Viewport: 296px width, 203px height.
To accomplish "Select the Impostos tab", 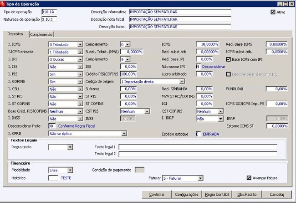I will [15, 34].
